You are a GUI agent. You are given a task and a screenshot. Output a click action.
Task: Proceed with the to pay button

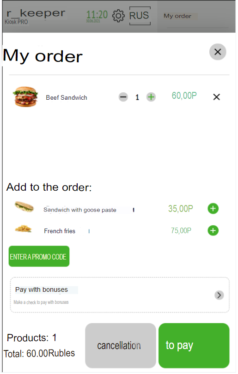(194, 346)
